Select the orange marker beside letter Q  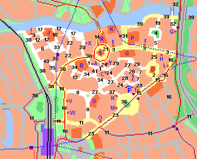pyautogui.click(x=175, y=31)
